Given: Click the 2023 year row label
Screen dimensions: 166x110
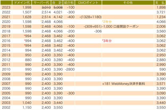Looking at the screenshot, I should point(6,7).
